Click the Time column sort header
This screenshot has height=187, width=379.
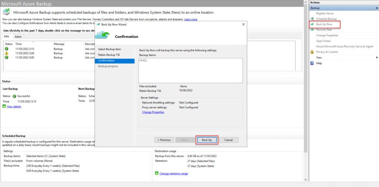[19, 44]
